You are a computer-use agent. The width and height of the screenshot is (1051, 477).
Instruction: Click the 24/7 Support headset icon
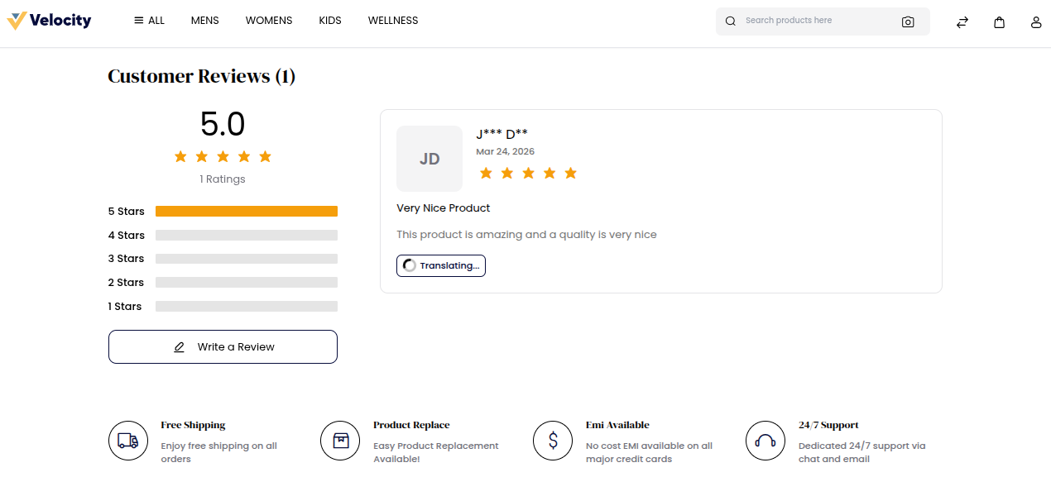(765, 441)
